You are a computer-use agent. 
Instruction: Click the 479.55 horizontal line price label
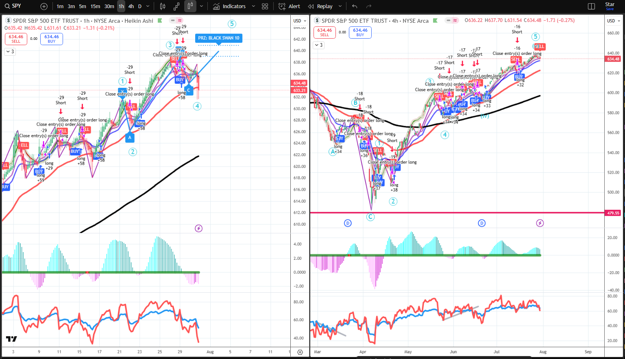[613, 213]
